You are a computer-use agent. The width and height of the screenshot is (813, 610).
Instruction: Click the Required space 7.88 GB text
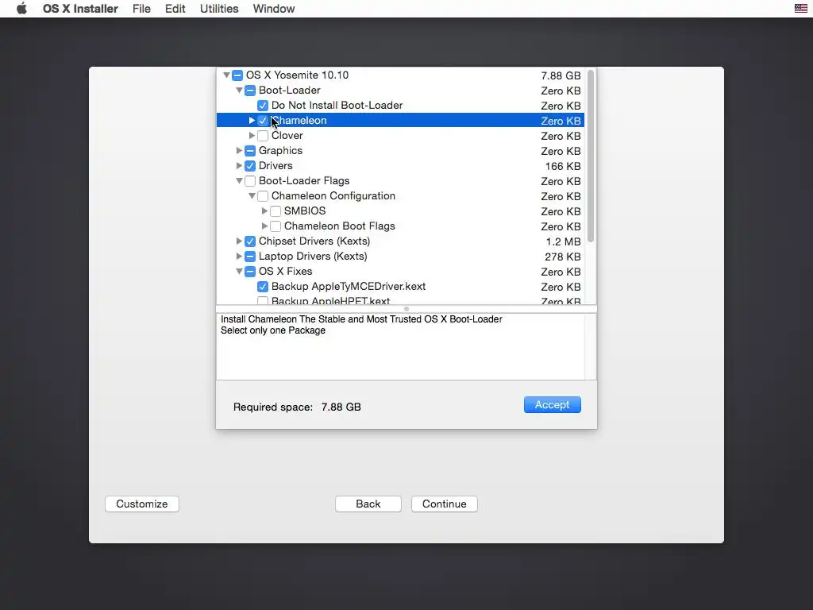click(297, 407)
